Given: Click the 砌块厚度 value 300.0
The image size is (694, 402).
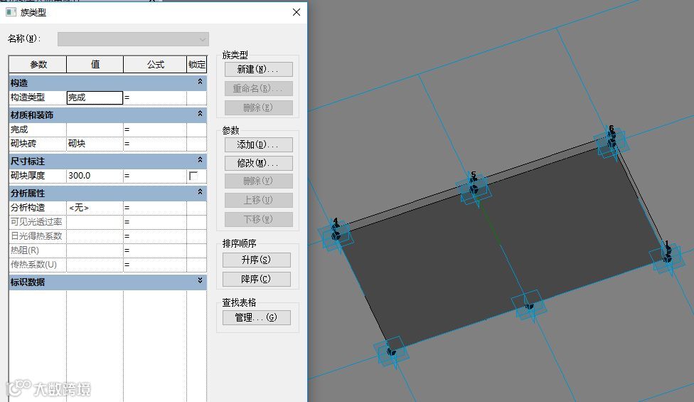Looking at the screenshot, I should pos(95,176).
